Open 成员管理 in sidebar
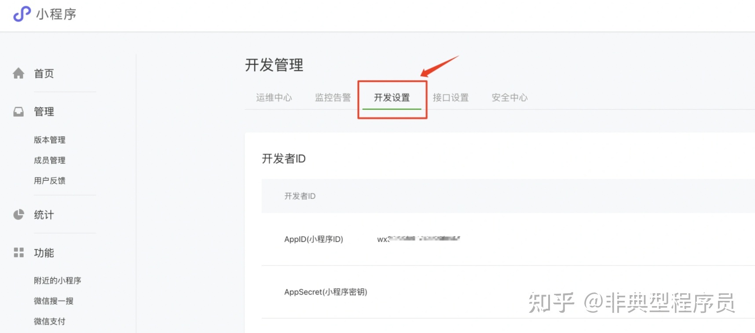The height and width of the screenshot is (333, 755). (50, 160)
